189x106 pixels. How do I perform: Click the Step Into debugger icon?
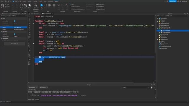pyautogui.click(x=59, y=5)
